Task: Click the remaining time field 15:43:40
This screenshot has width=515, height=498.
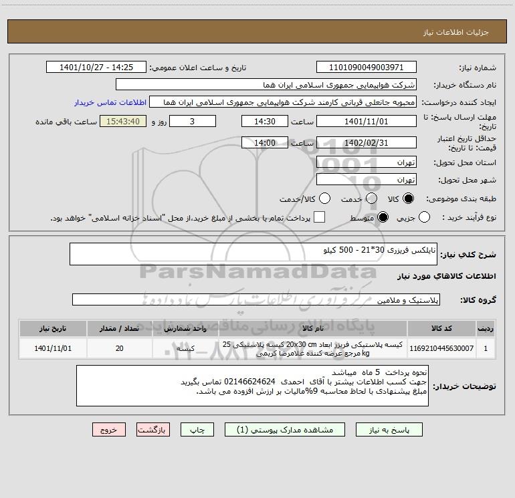Action: pos(123,121)
